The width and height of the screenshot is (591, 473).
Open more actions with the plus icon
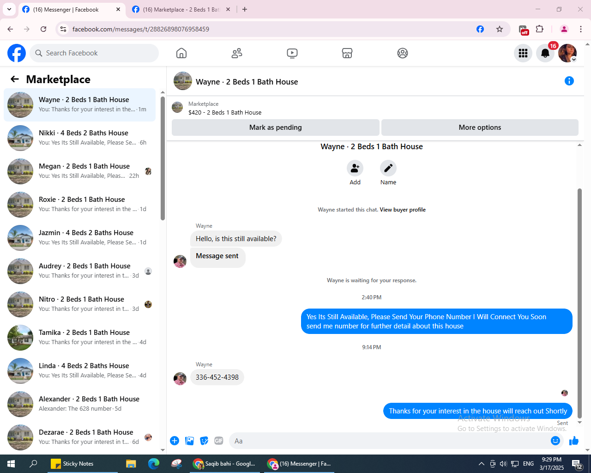point(175,441)
